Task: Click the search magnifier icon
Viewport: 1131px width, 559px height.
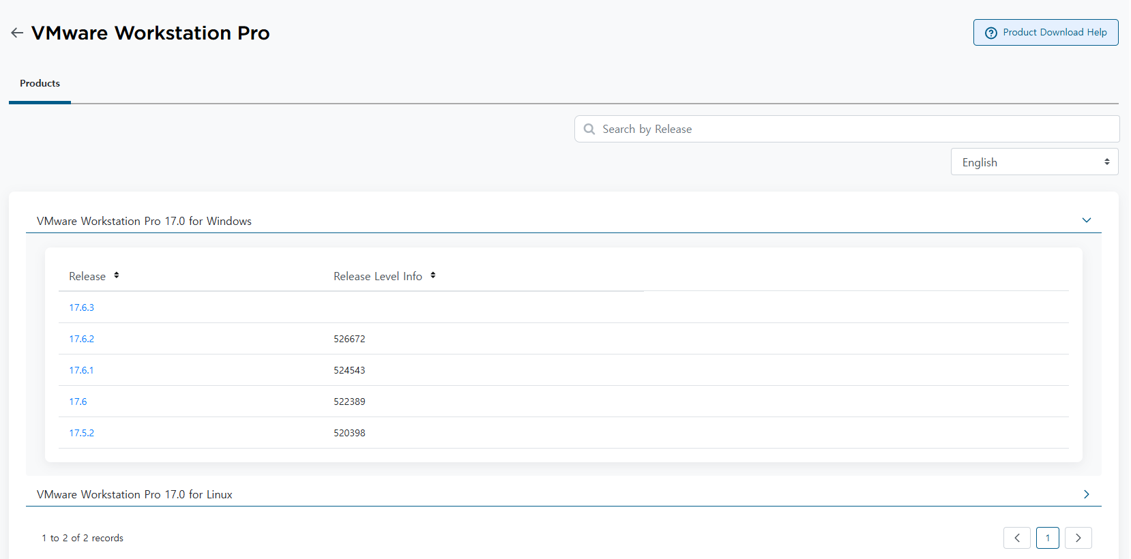Action: click(589, 129)
